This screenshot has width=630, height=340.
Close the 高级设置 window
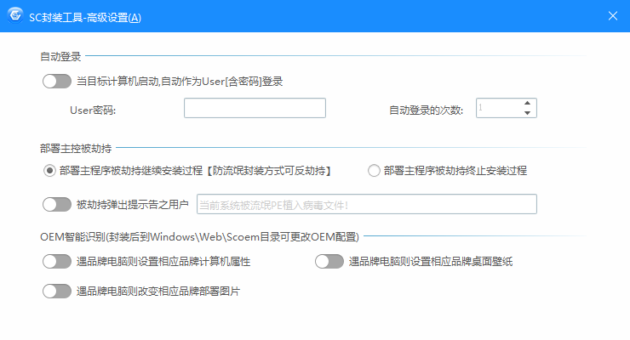(612, 16)
